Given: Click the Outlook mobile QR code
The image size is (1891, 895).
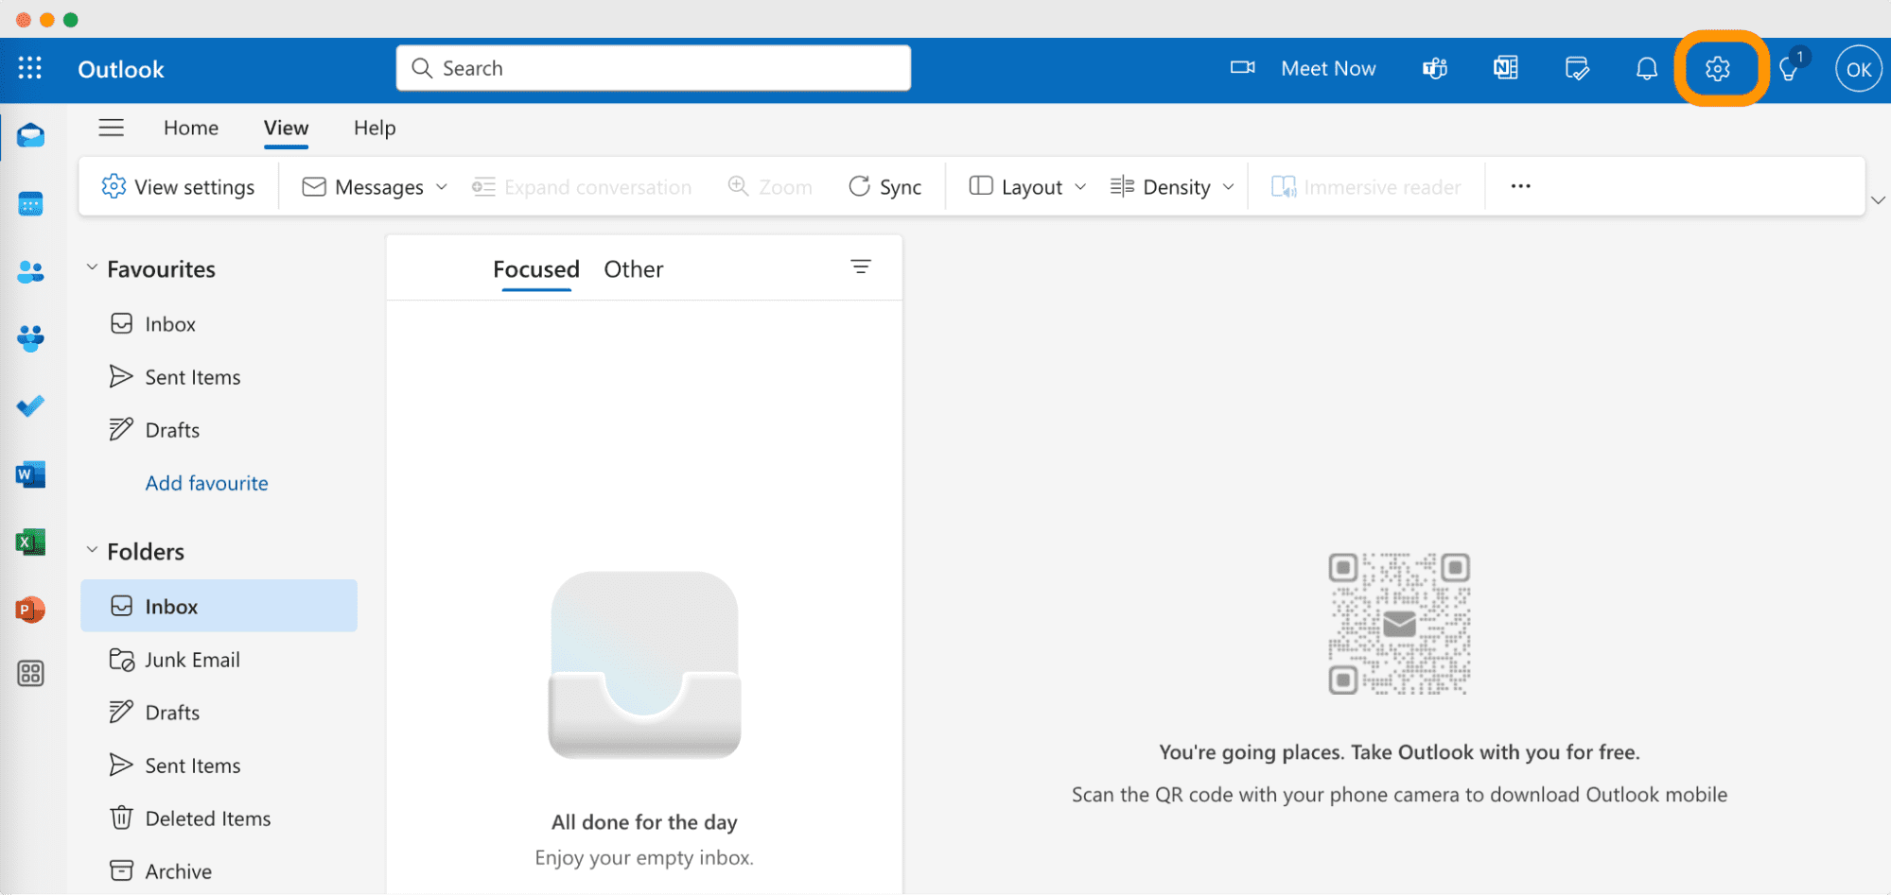Looking at the screenshot, I should [x=1399, y=624].
